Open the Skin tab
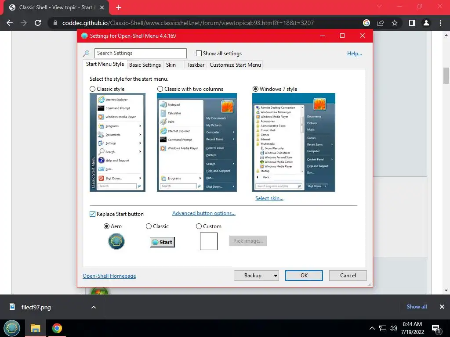 click(171, 65)
